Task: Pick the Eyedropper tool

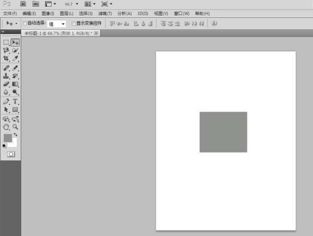Action: pos(16,59)
